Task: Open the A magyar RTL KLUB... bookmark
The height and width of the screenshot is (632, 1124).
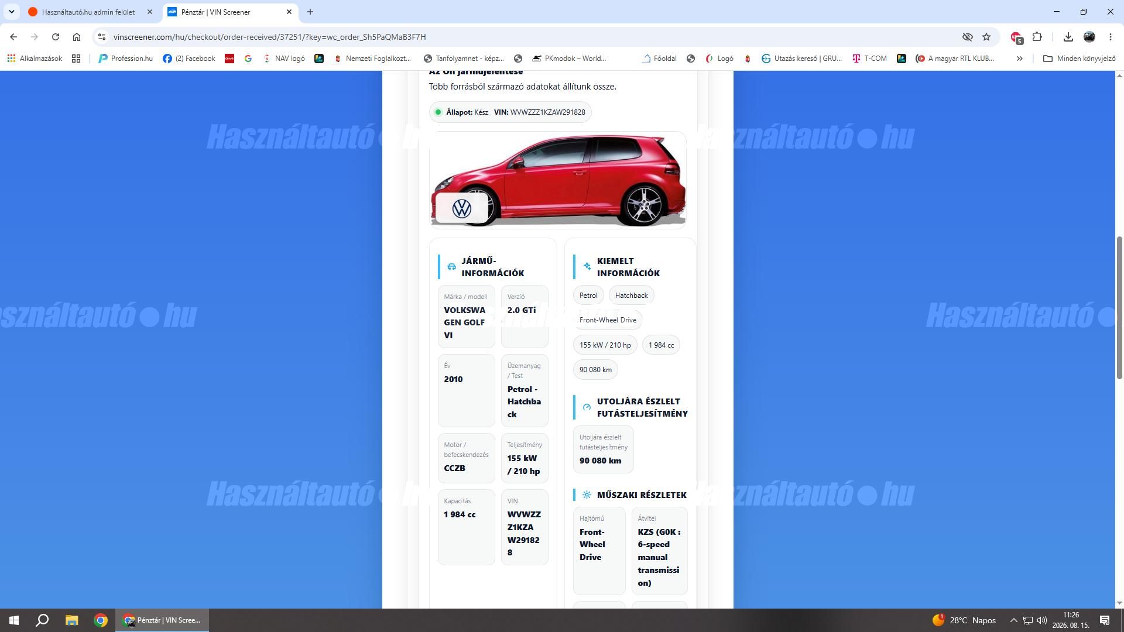Action: (955, 59)
